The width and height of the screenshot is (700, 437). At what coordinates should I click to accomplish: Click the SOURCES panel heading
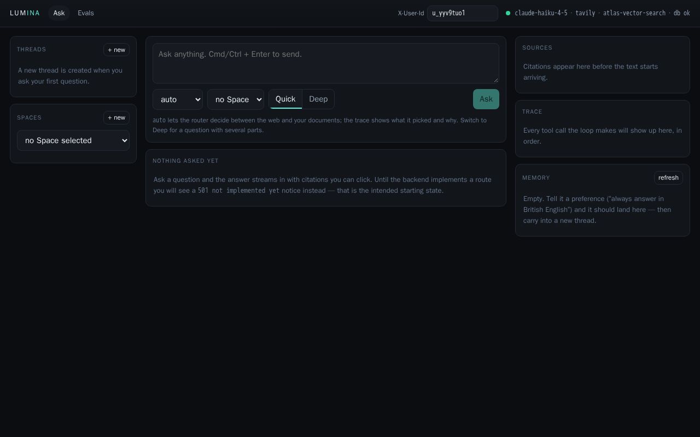(x=537, y=48)
